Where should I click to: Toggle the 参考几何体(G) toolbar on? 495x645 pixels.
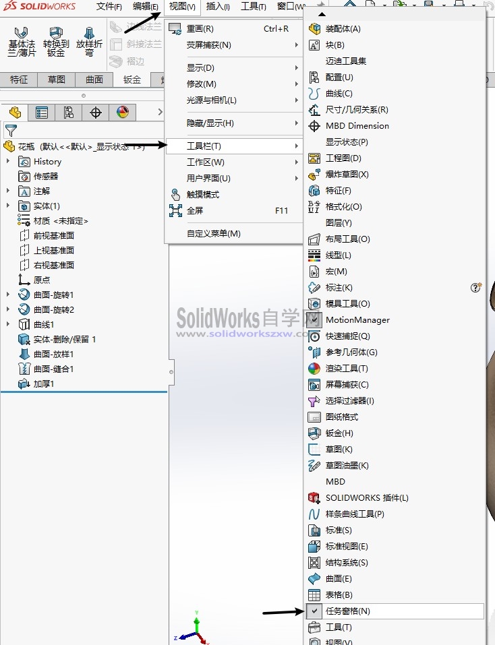pyautogui.click(x=395, y=352)
